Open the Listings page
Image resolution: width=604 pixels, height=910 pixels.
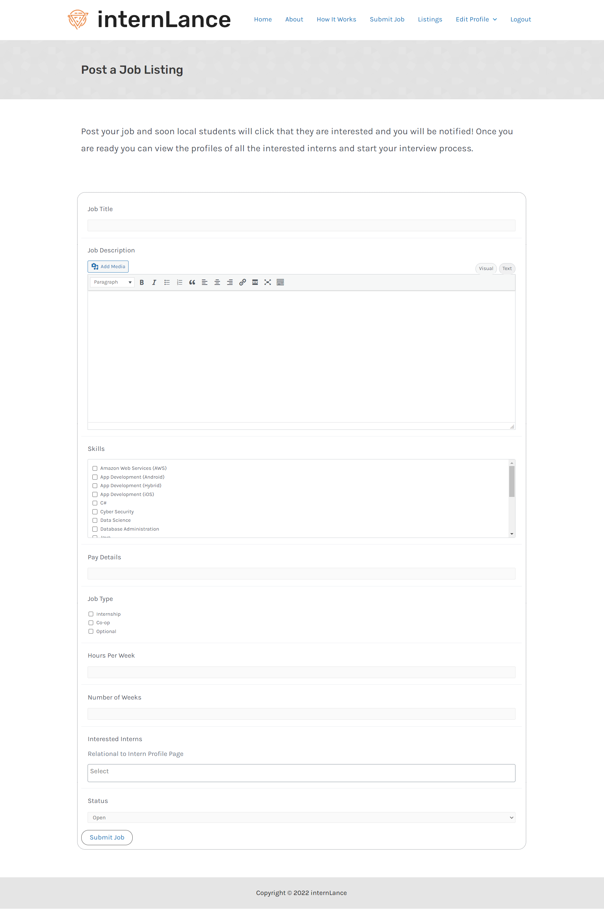pos(430,20)
